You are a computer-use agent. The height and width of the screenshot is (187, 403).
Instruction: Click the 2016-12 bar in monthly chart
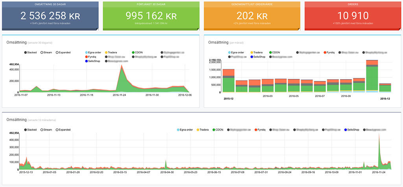click(x=385, y=88)
